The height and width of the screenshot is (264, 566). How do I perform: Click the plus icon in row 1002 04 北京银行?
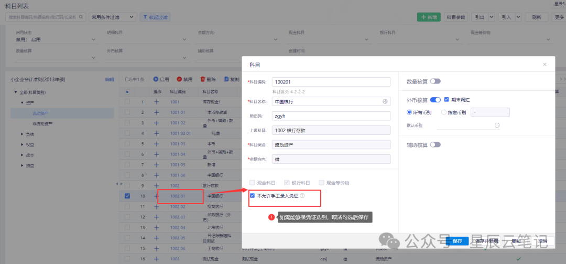tap(157, 228)
